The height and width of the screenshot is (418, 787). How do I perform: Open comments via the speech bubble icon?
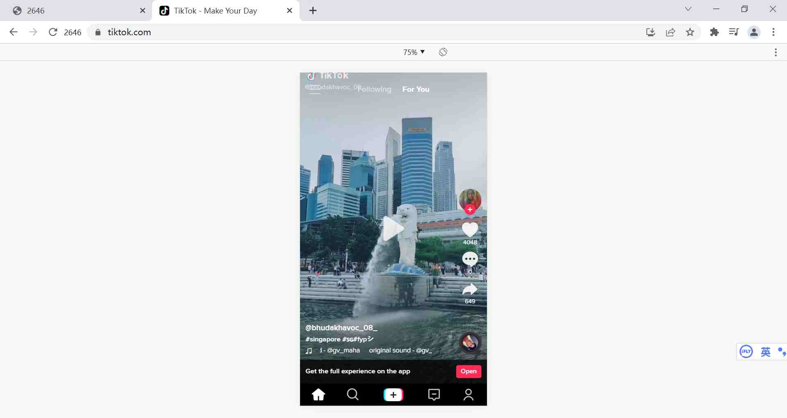pyautogui.click(x=470, y=259)
